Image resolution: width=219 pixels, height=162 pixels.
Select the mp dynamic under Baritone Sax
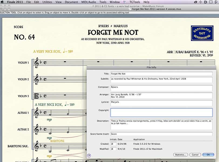(x=49, y=156)
